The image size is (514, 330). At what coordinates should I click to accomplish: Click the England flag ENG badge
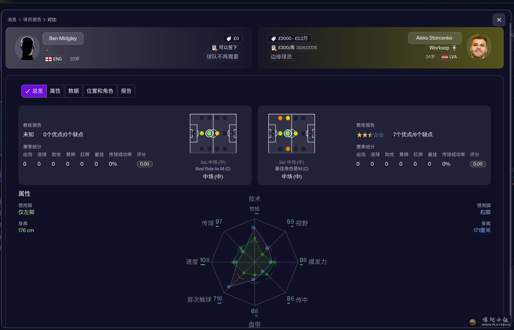(54, 59)
